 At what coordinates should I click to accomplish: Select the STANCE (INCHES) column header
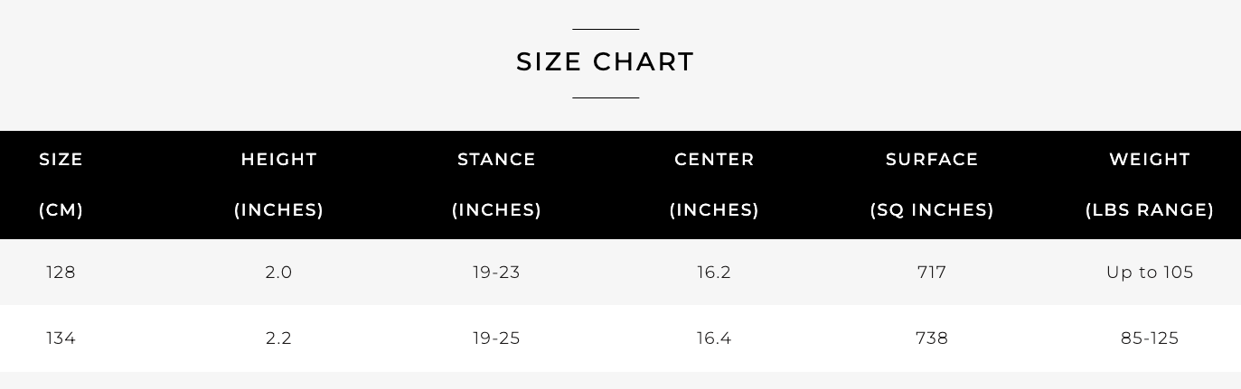(x=496, y=185)
